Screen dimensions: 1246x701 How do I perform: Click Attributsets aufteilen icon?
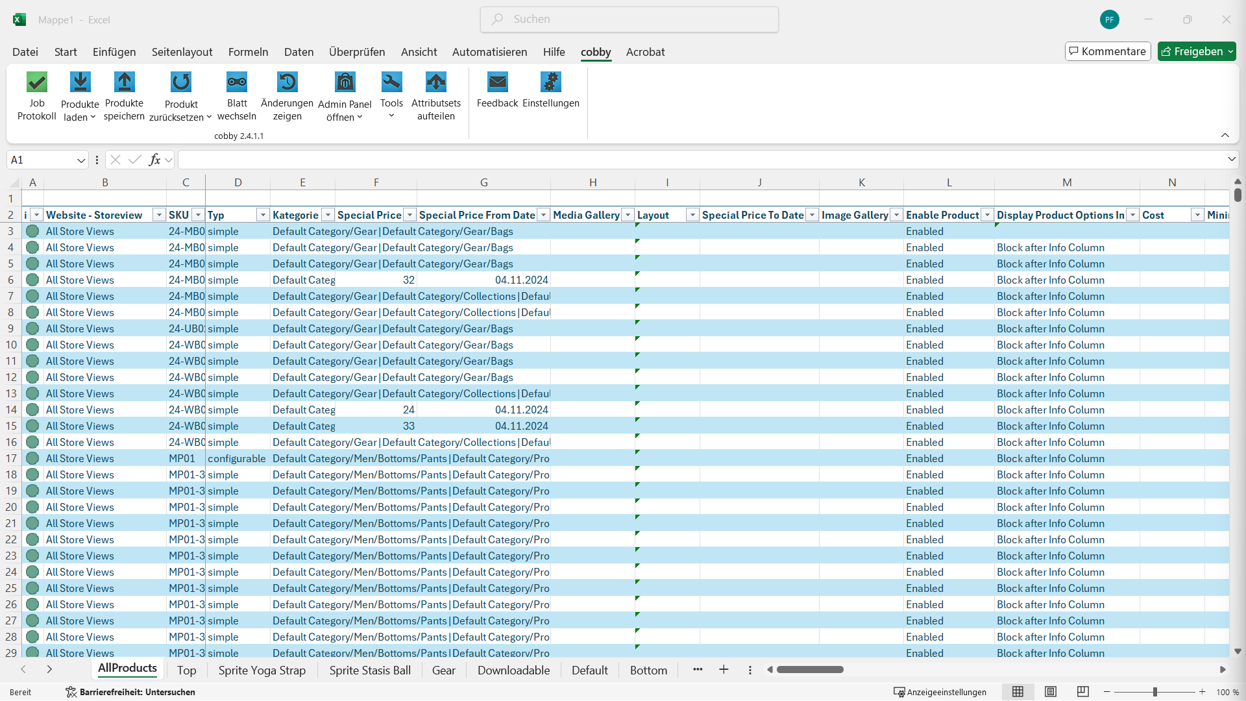(436, 82)
